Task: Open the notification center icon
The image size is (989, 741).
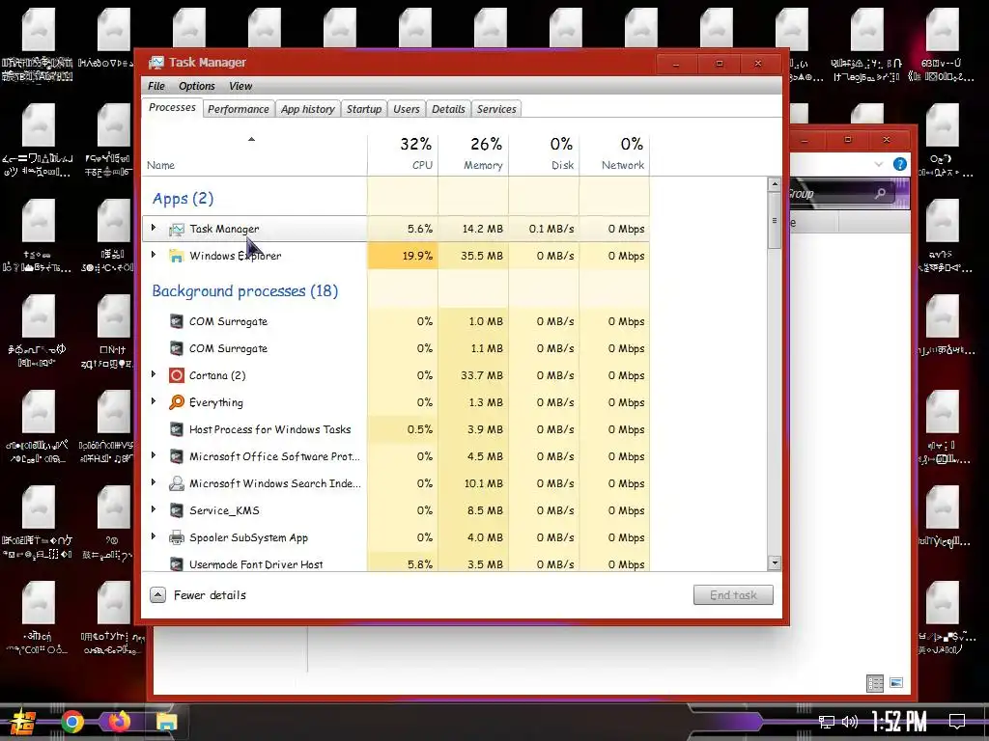Action: click(957, 722)
